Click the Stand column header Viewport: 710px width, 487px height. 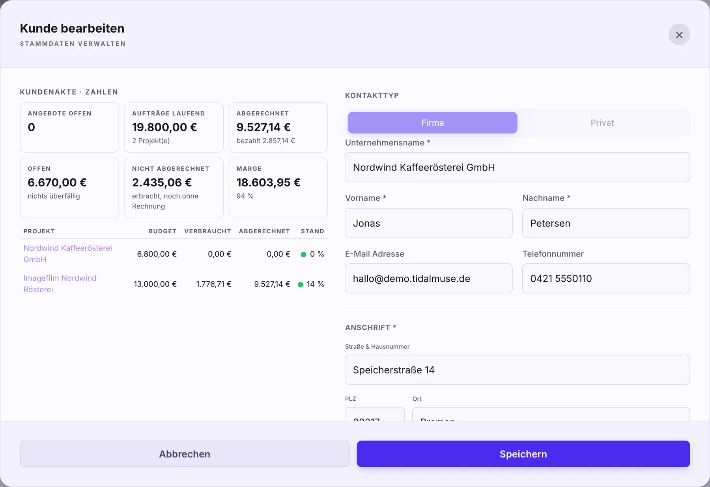click(312, 231)
